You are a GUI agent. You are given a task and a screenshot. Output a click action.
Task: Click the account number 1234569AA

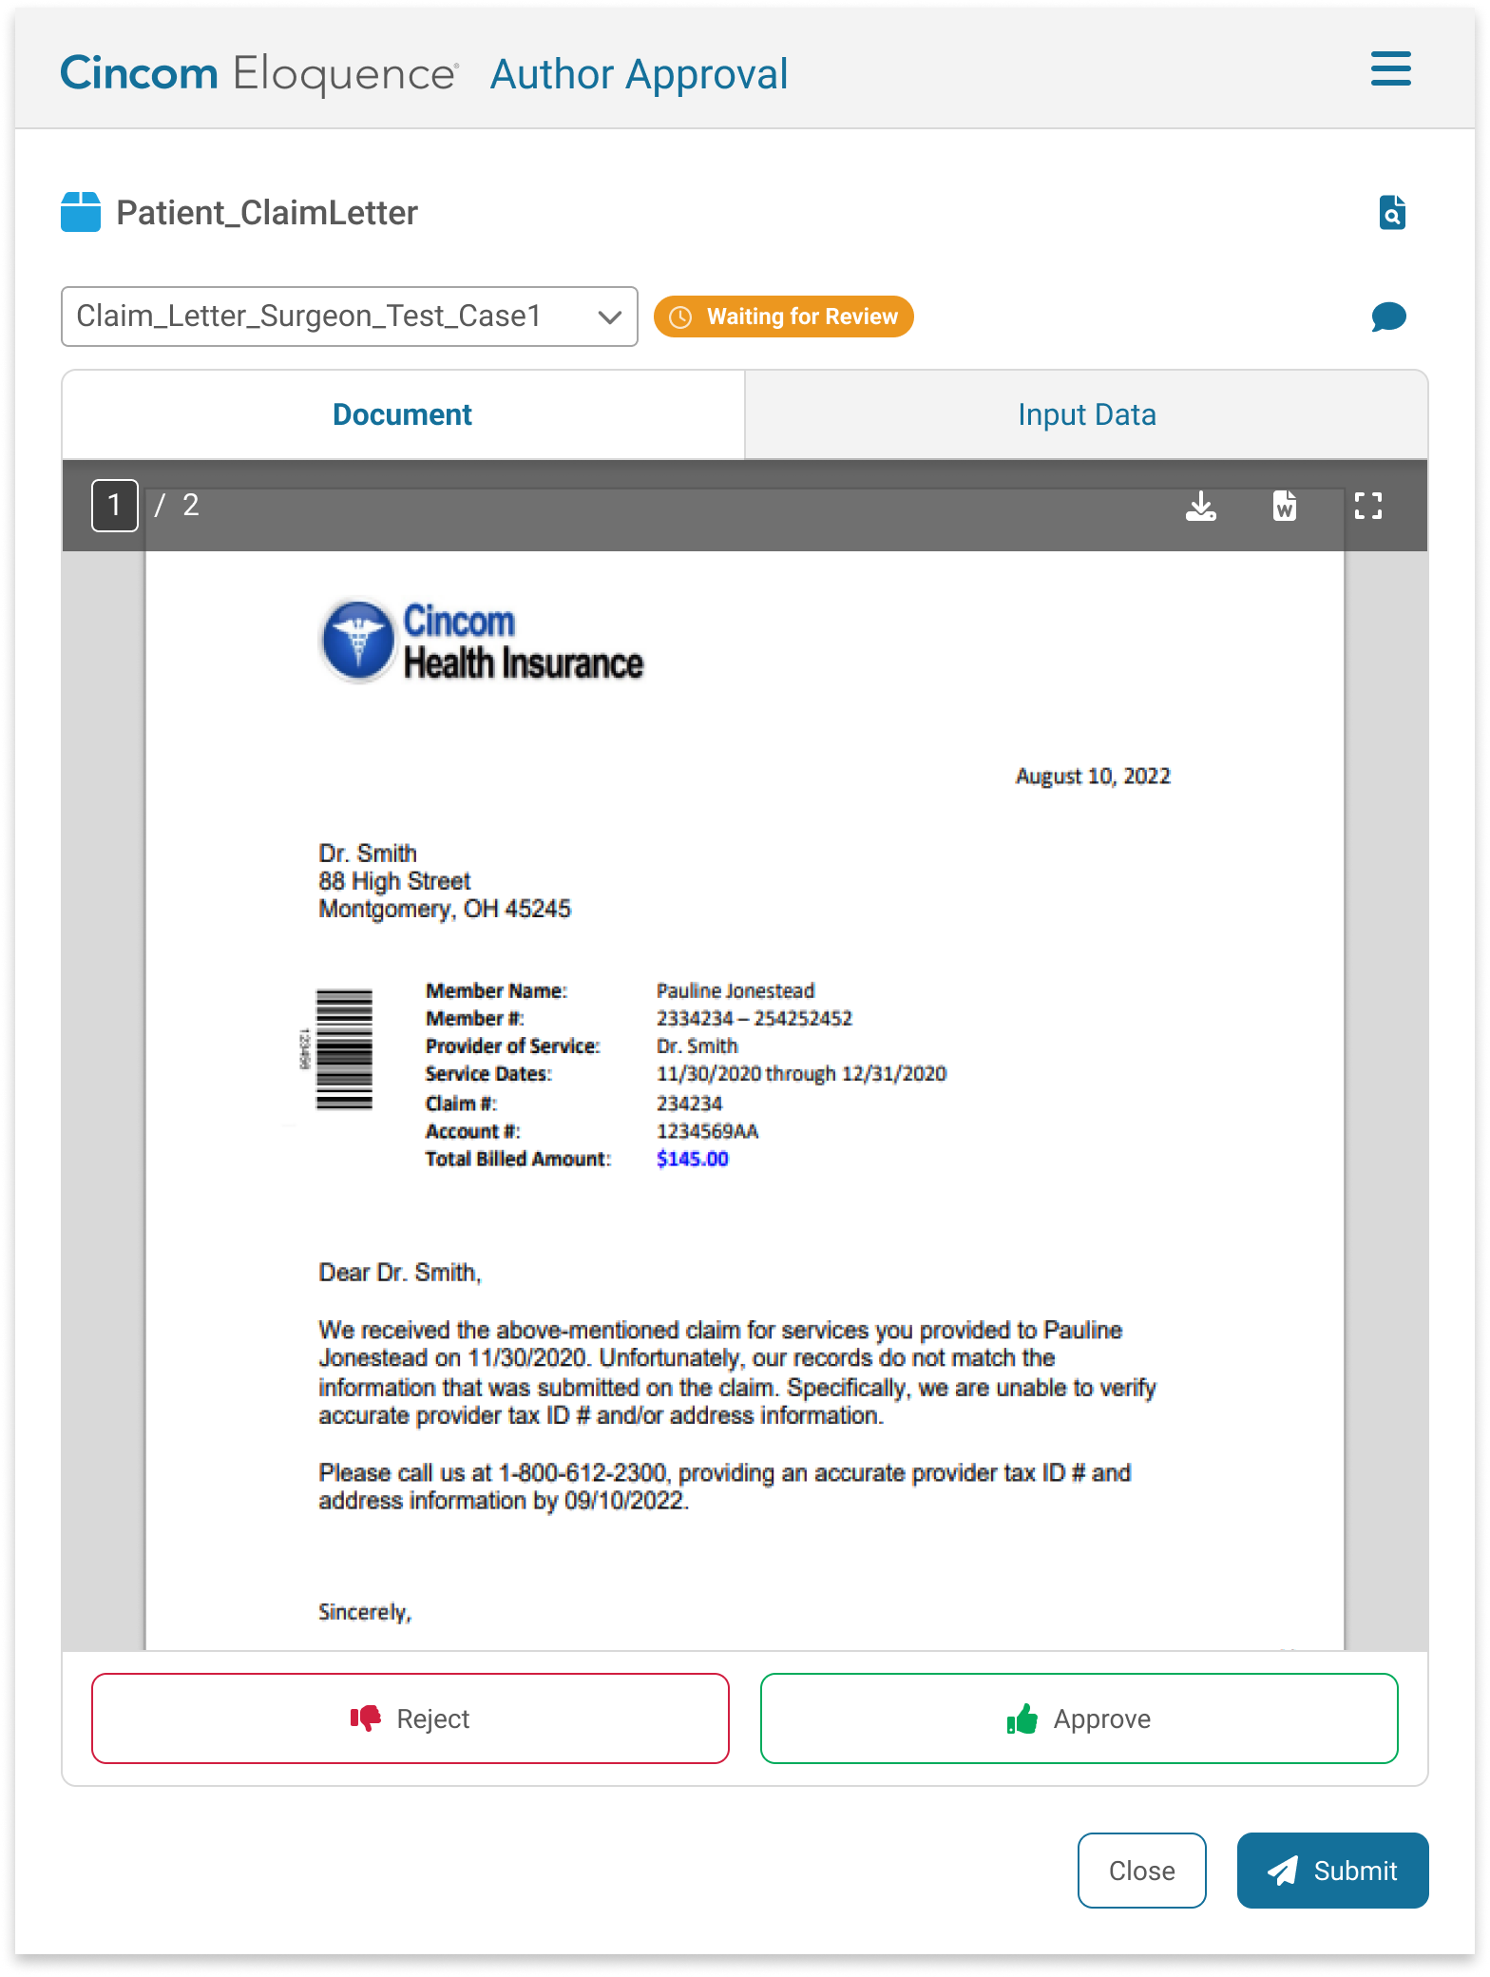tap(708, 1131)
